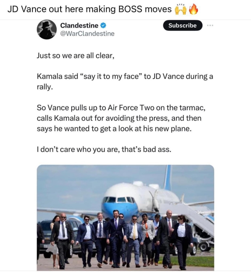Click the blue verified badge

coord(104,26)
